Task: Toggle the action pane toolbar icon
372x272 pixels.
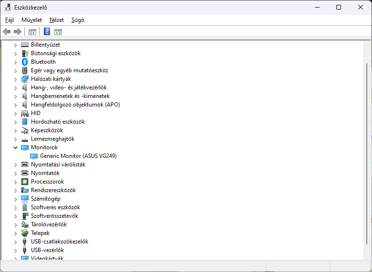Action: point(58,32)
